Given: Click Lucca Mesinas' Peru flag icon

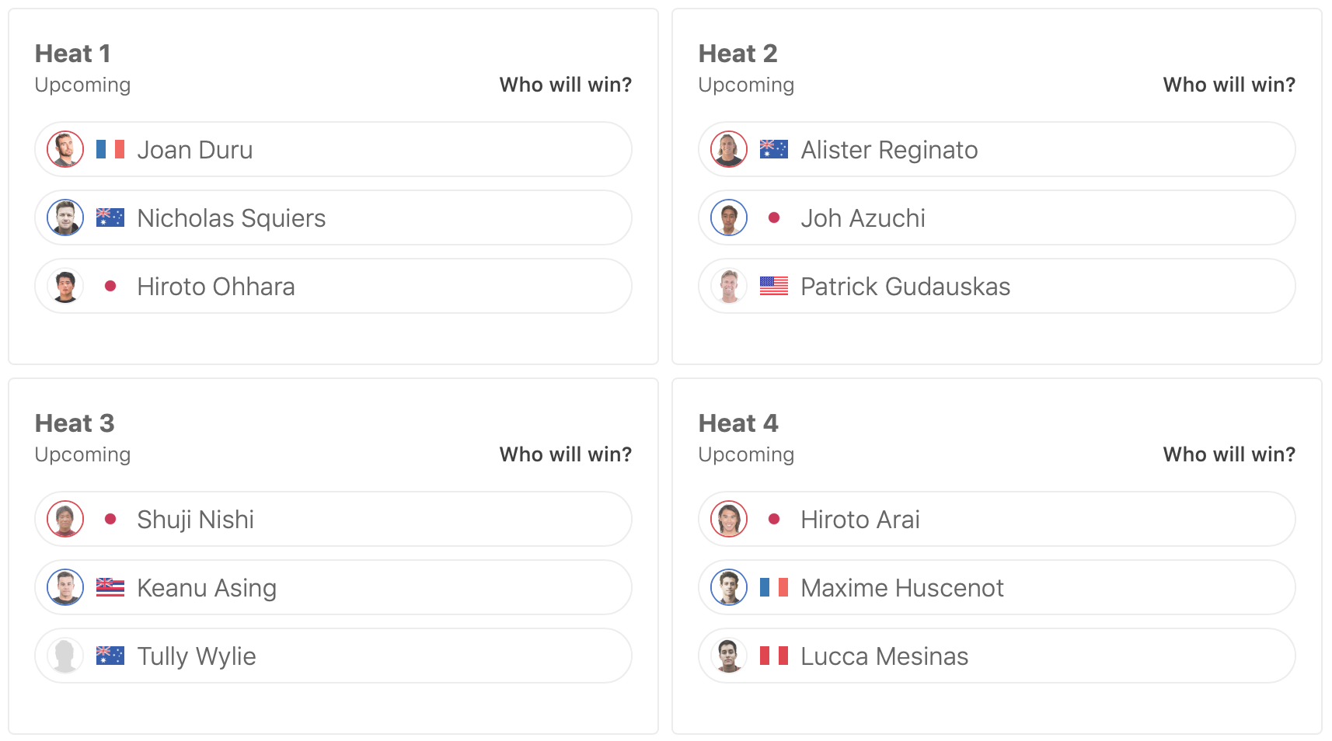Looking at the screenshot, I should [x=773, y=656].
